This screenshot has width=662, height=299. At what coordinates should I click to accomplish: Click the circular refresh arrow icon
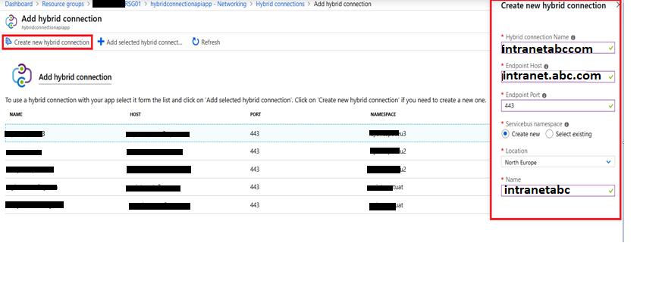196,42
